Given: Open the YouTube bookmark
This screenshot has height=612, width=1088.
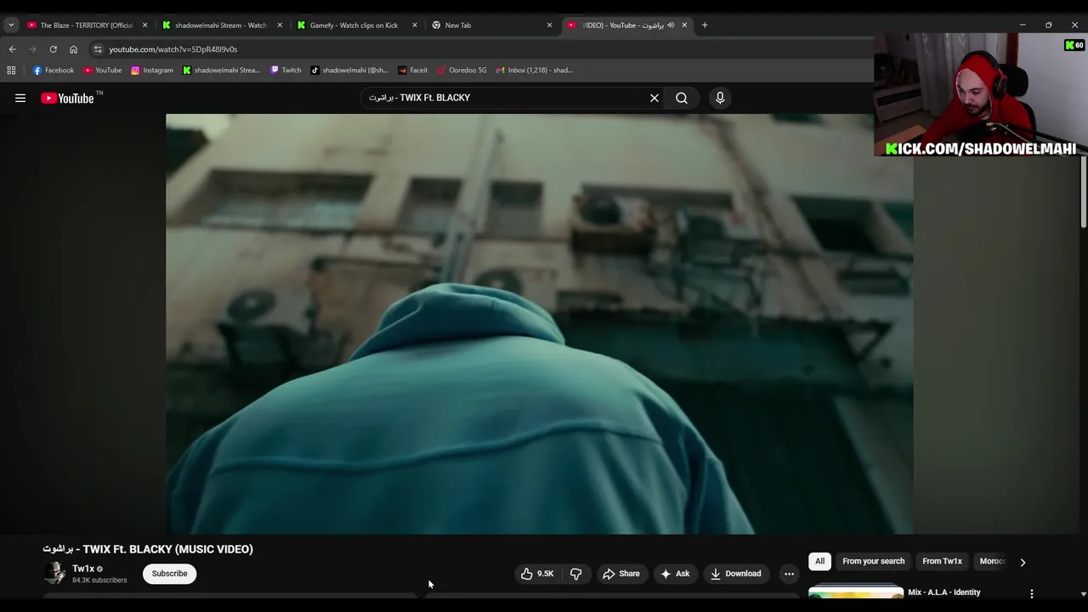Looking at the screenshot, I should (x=103, y=71).
